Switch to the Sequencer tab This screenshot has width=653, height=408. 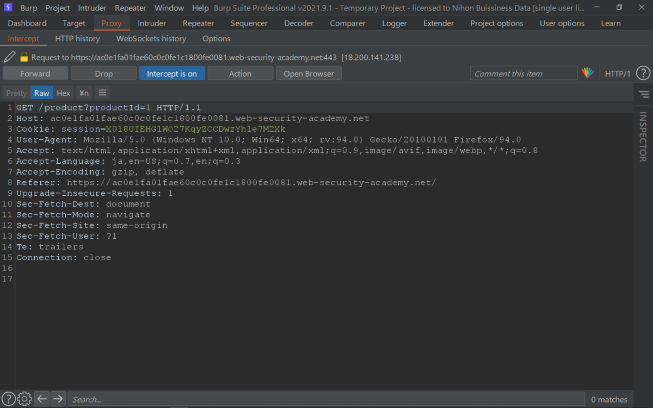coord(249,23)
